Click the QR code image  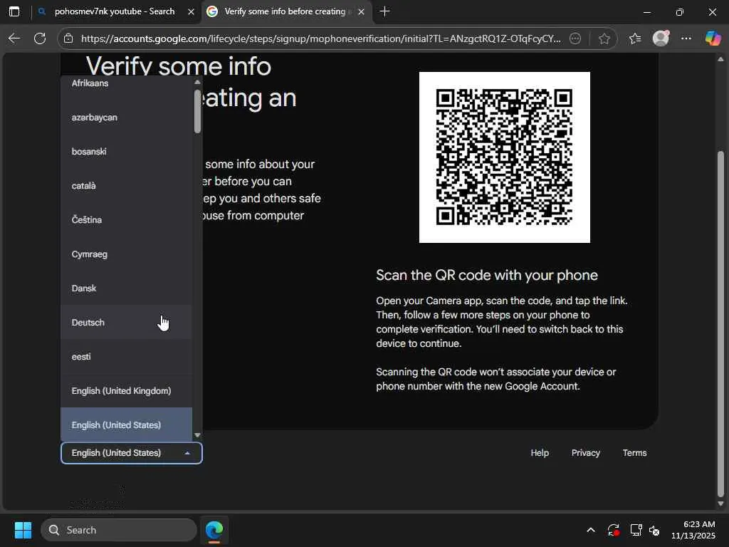pyautogui.click(x=505, y=157)
